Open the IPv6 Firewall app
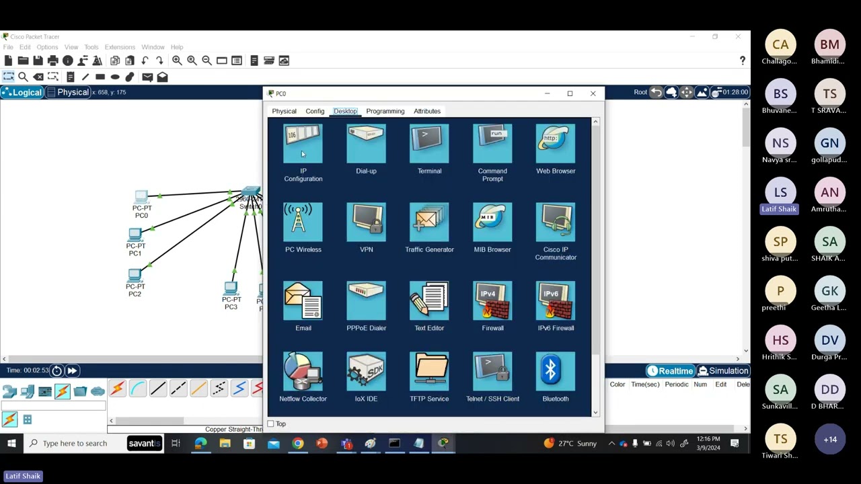 556,300
